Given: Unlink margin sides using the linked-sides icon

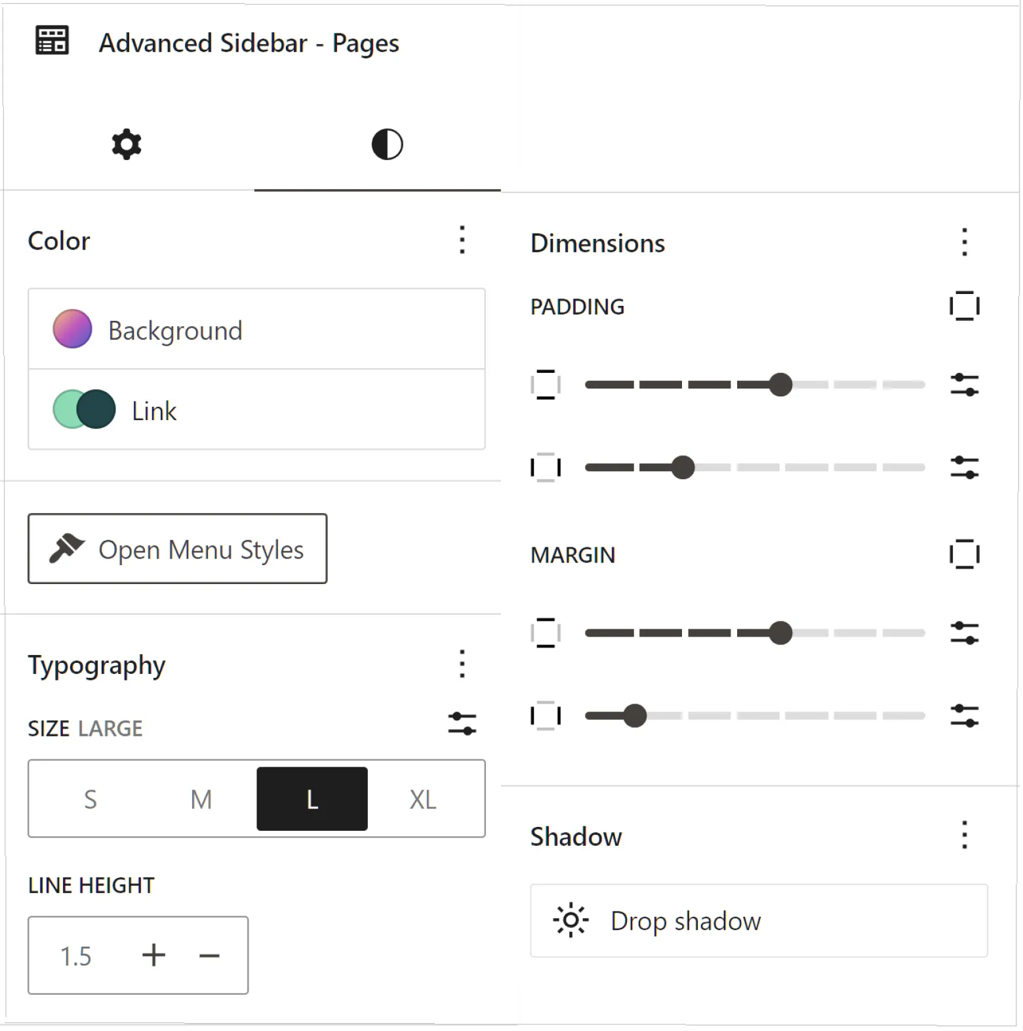Looking at the screenshot, I should click(964, 555).
